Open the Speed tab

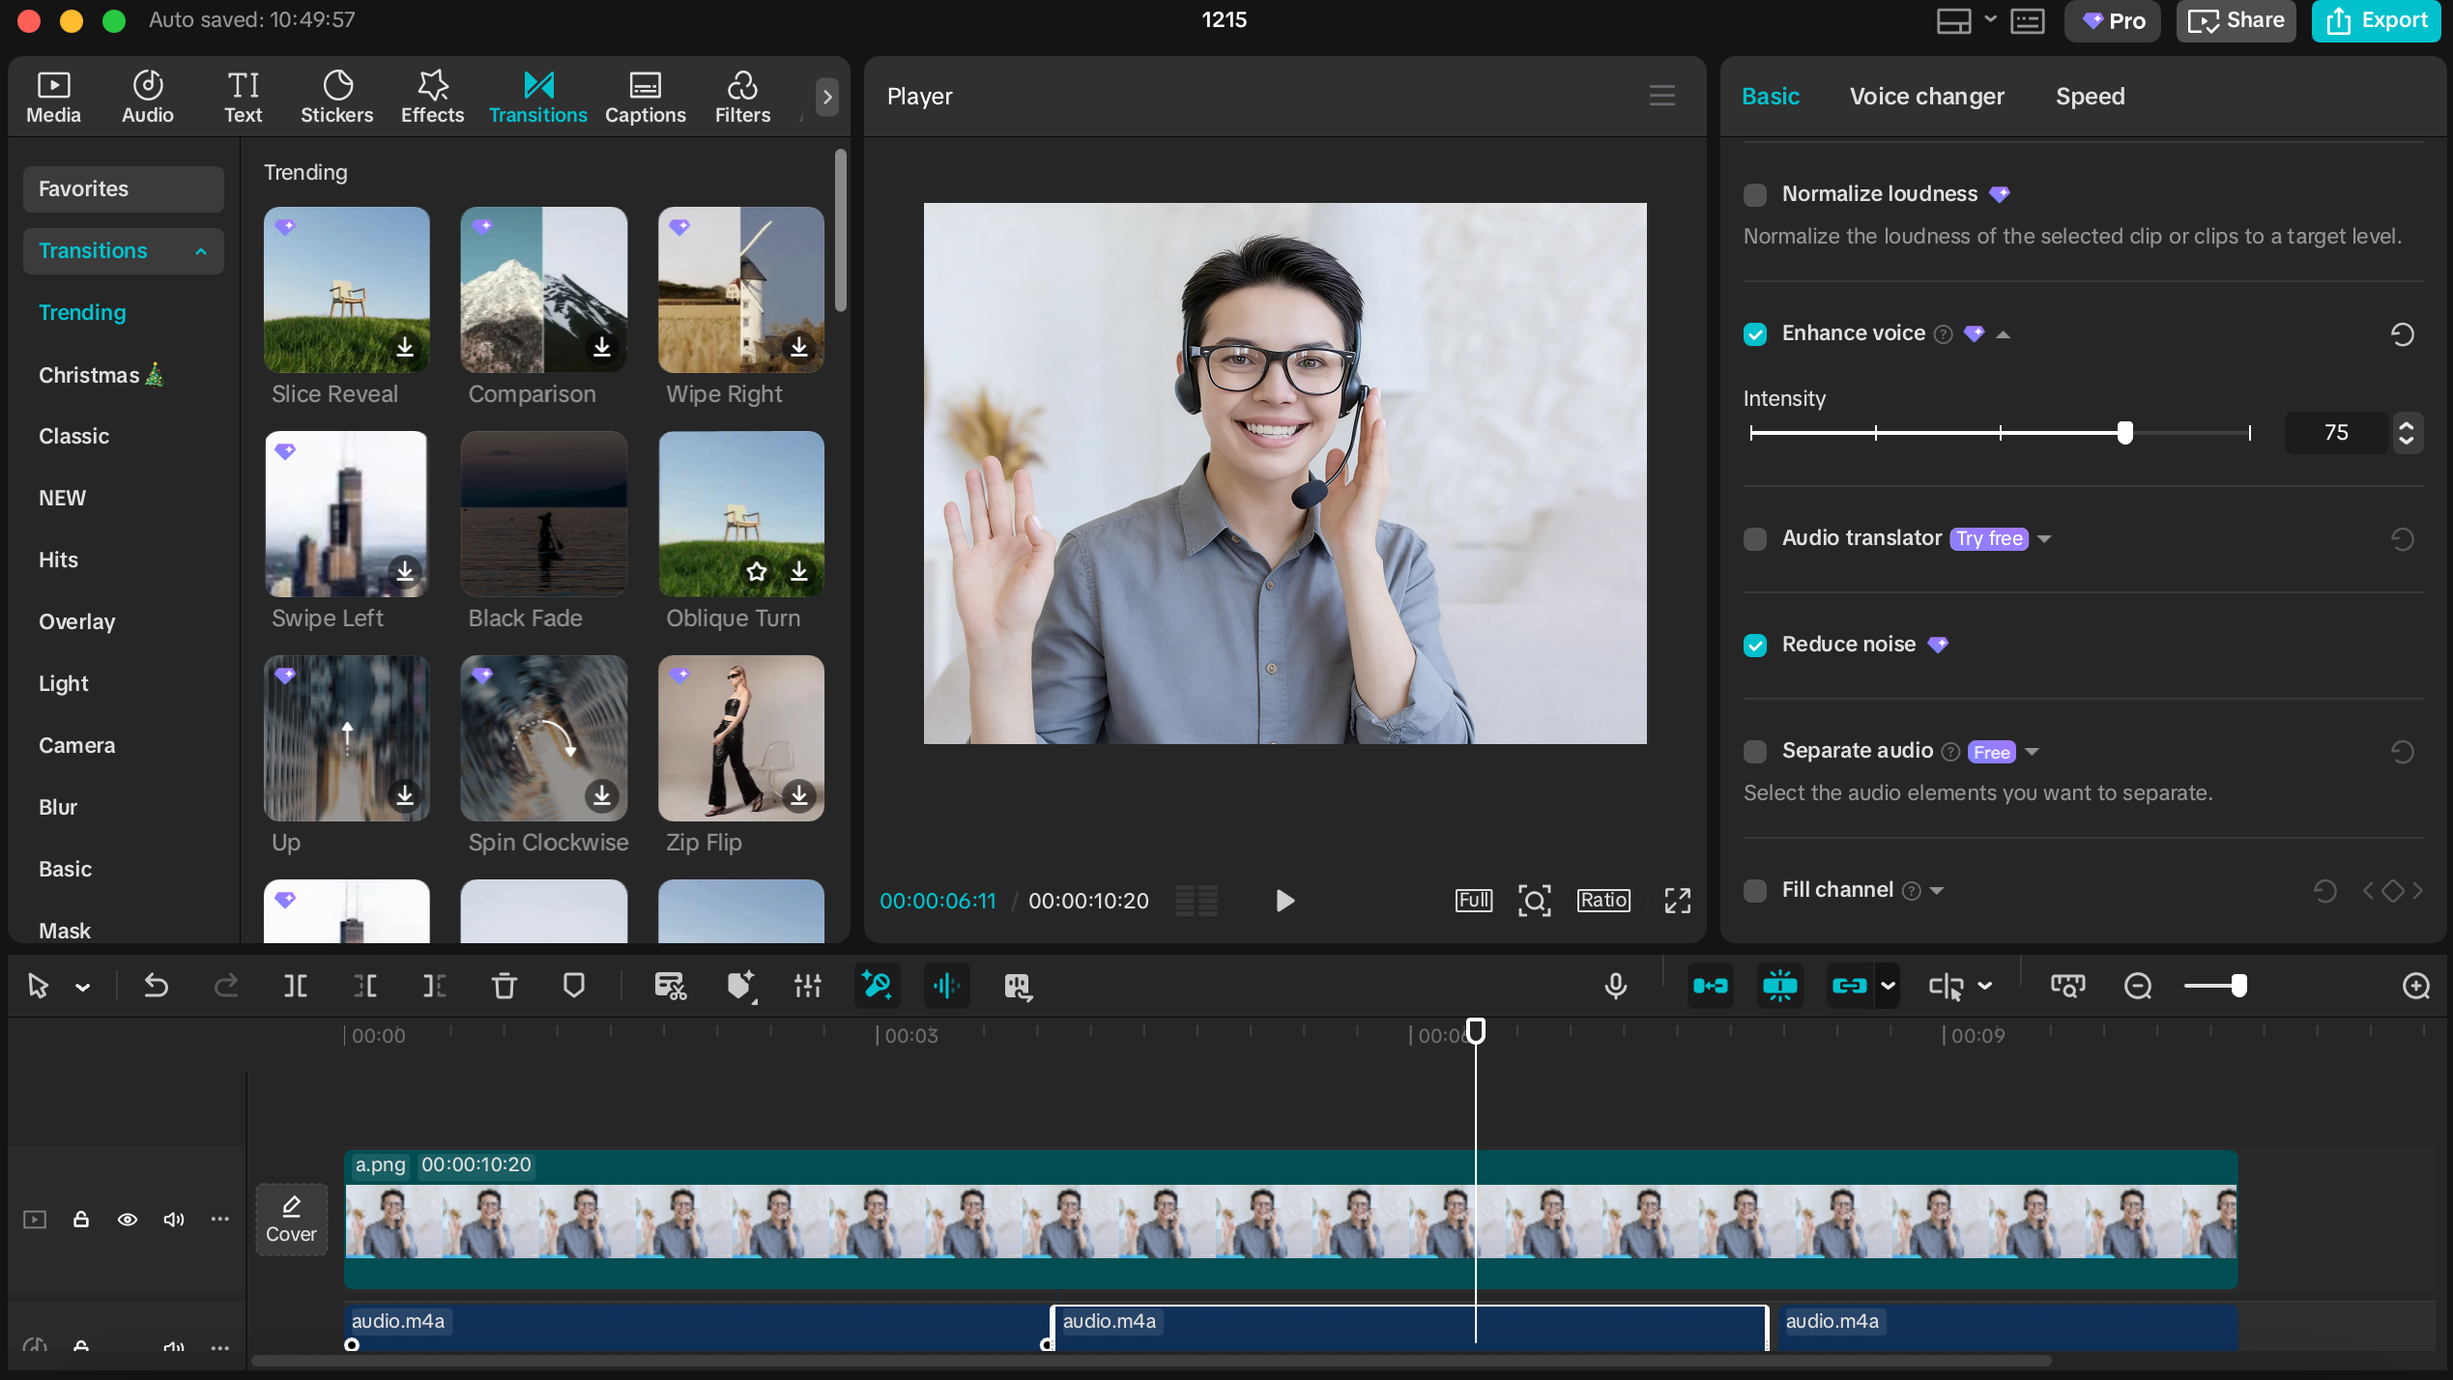[2090, 96]
